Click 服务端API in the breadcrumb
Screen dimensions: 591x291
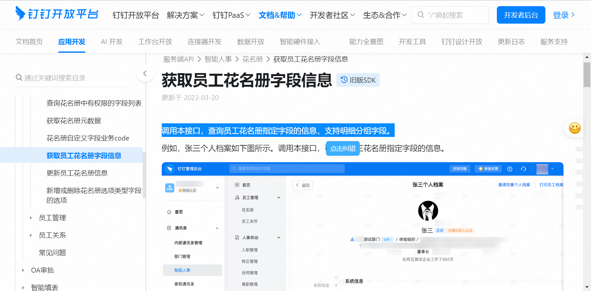point(179,59)
